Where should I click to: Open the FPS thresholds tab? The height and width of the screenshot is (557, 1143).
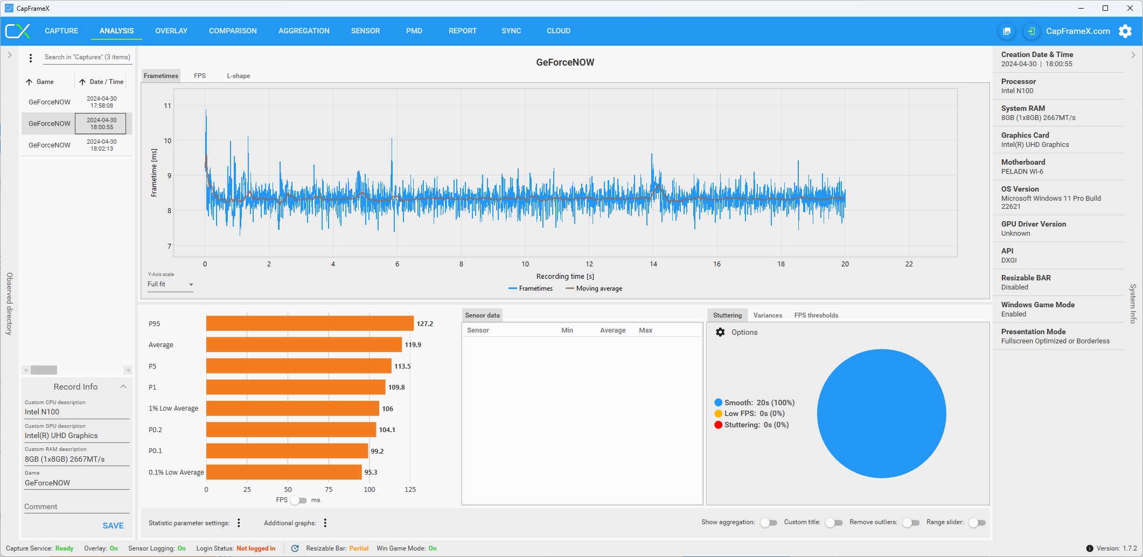[816, 315]
